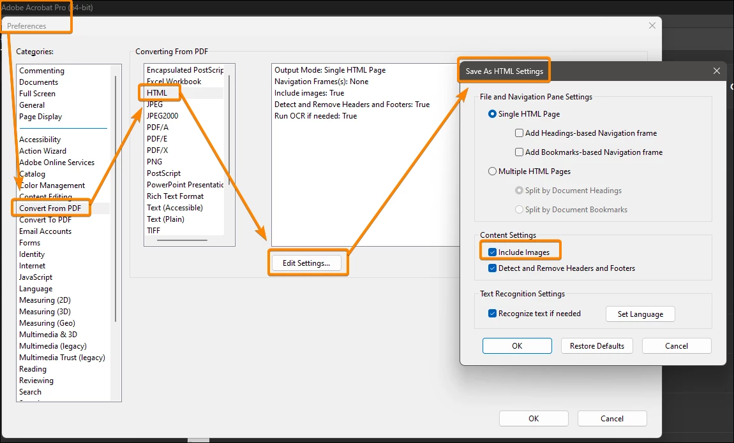This screenshot has width=734, height=443.
Task: Click Restore Defaults button
Action: pos(597,346)
